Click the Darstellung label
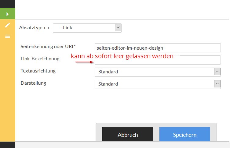The width and height of the screenshot is (230, 148). 33,83
